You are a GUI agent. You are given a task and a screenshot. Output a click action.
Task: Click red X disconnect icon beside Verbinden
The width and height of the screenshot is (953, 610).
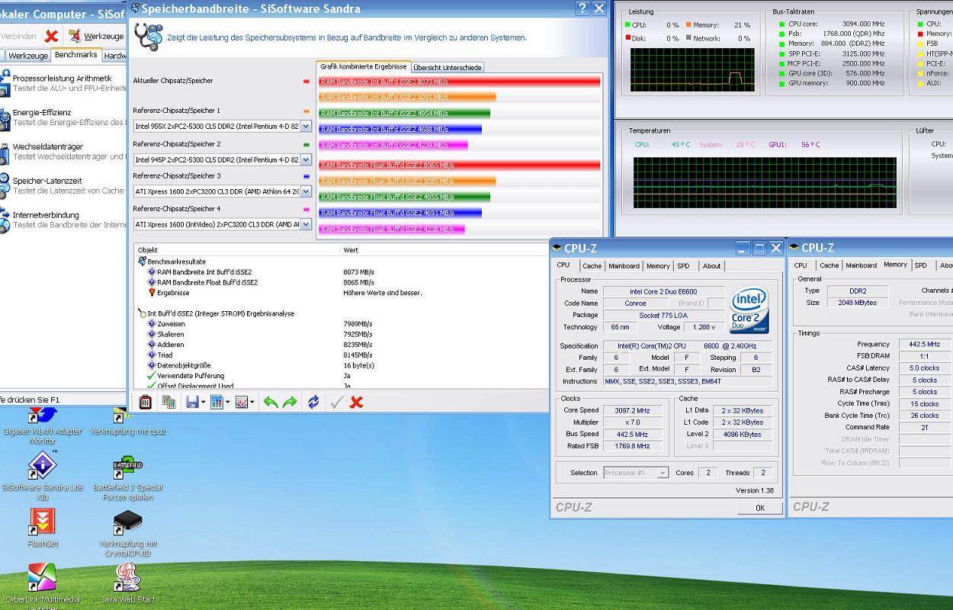point(51,36)
